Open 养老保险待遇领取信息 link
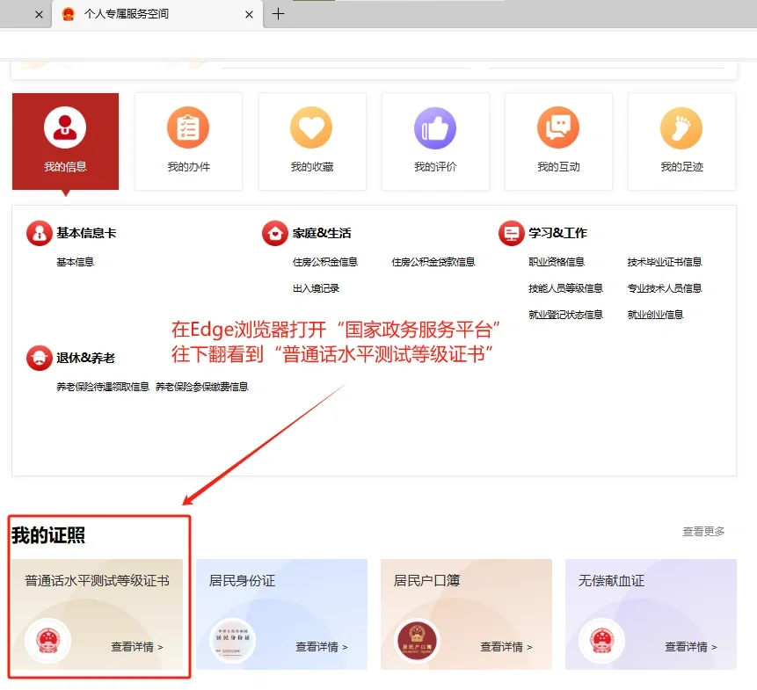757x690 pixels. (103, 387)
